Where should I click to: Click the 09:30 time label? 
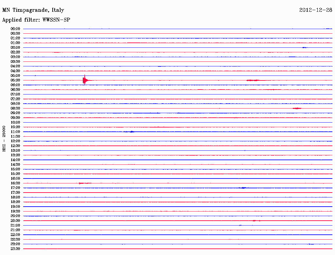15,118
